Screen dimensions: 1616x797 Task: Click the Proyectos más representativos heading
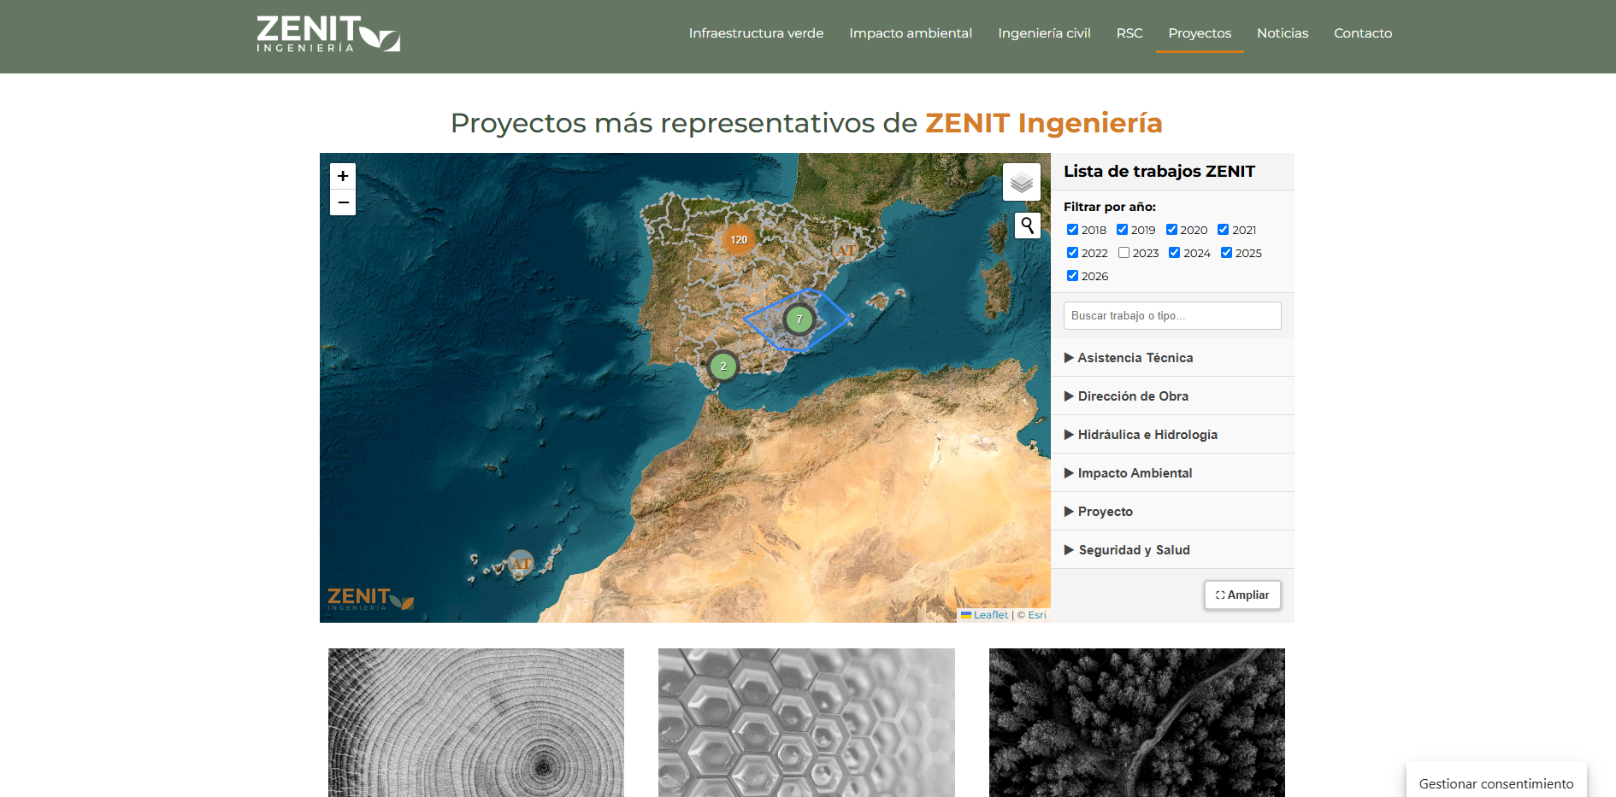coord(806,123)
